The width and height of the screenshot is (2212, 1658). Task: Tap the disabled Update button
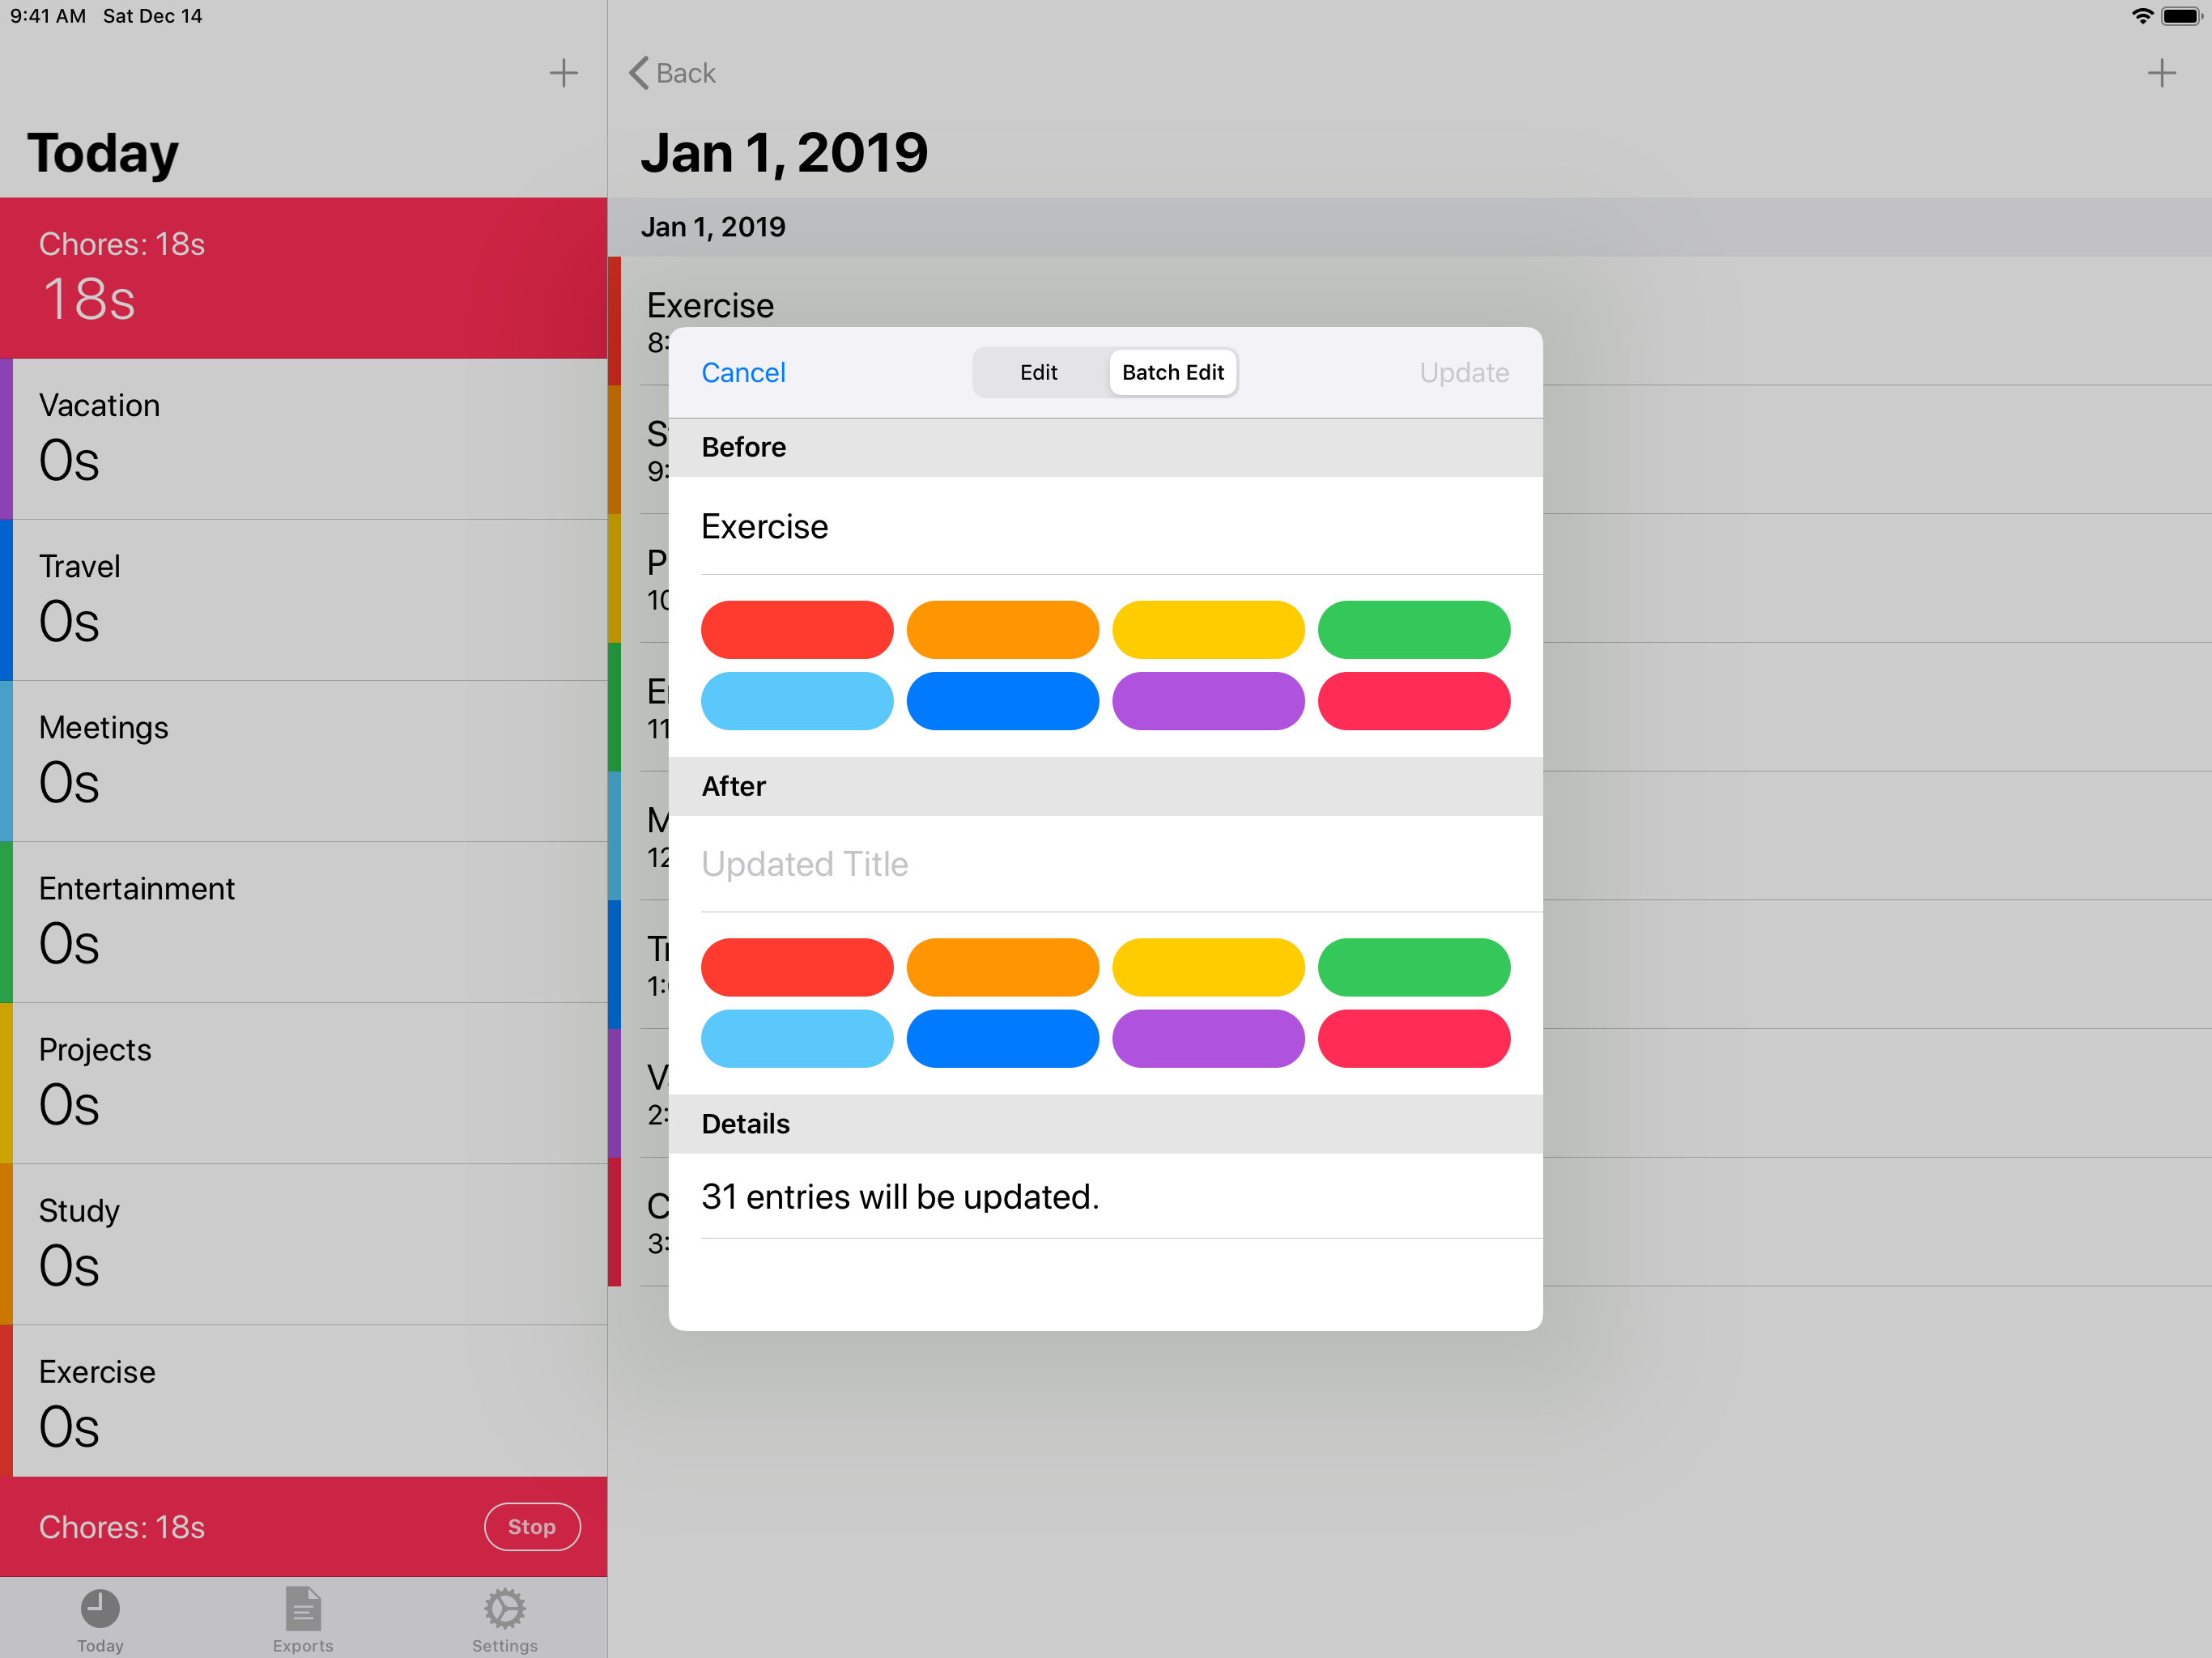click(1463, 372)
